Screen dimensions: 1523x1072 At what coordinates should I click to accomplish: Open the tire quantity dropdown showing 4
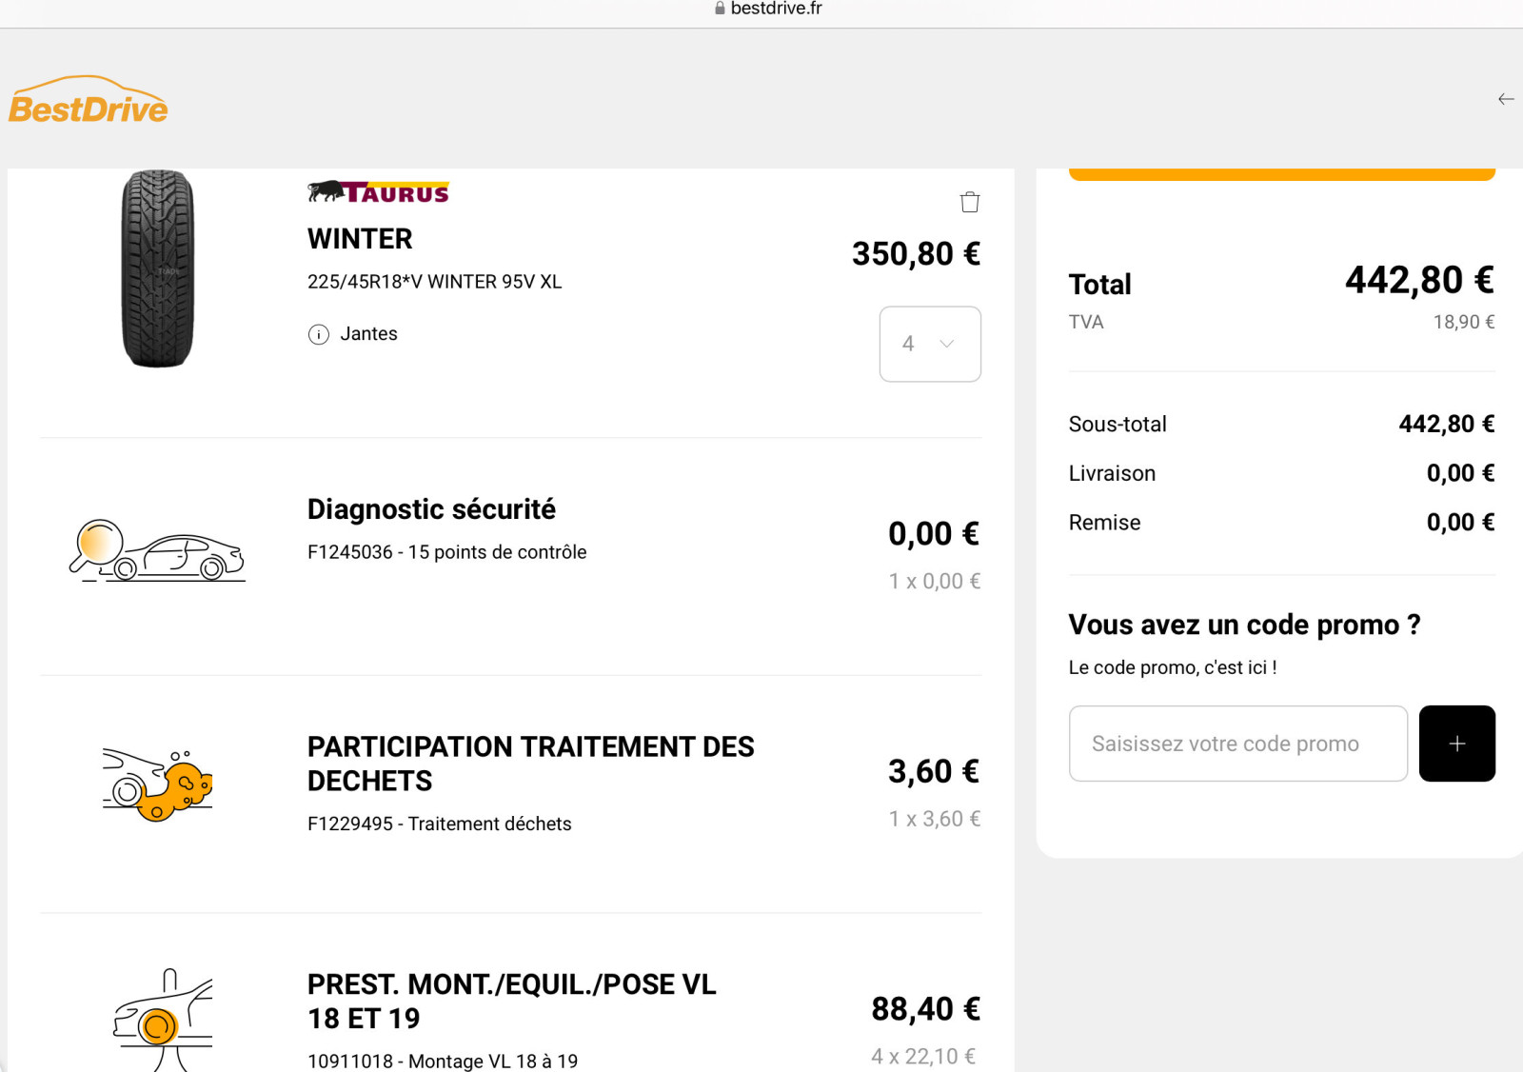(x=930, y=344)
